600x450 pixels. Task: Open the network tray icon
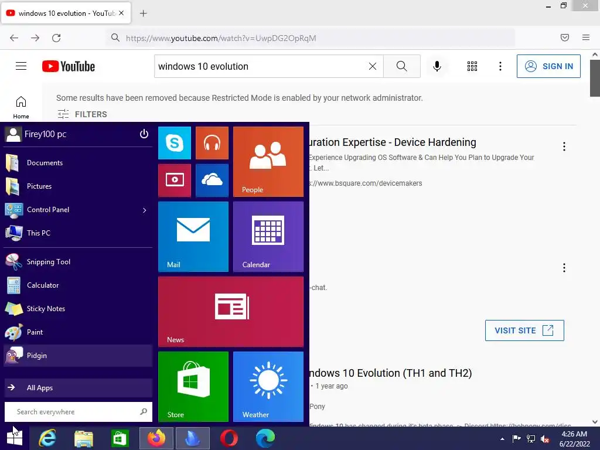coord(531,439)
